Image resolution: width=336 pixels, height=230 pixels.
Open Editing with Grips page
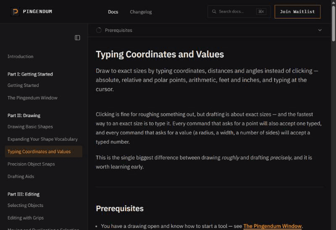click(26, 218)
